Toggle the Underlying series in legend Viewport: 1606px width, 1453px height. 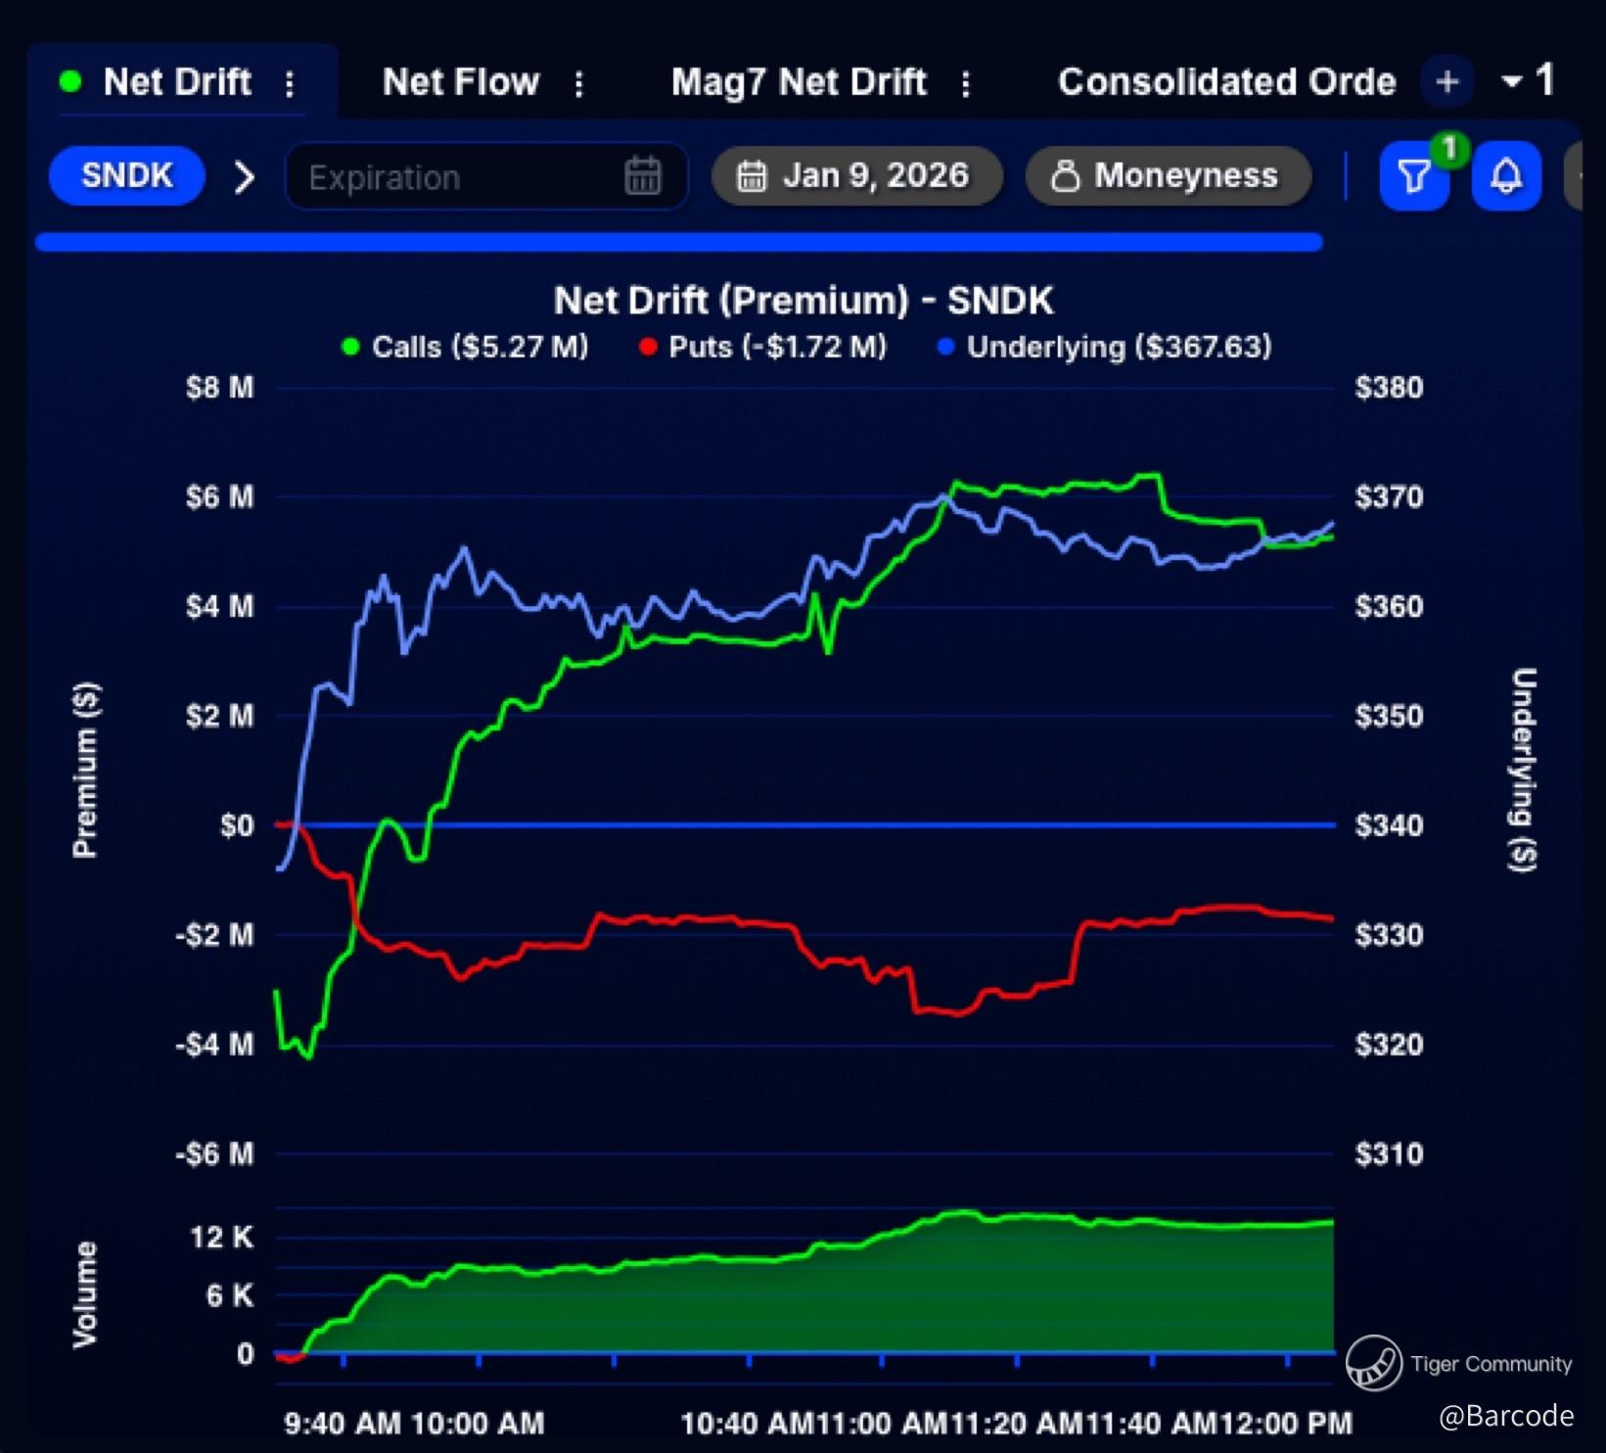click(1104, 347)
